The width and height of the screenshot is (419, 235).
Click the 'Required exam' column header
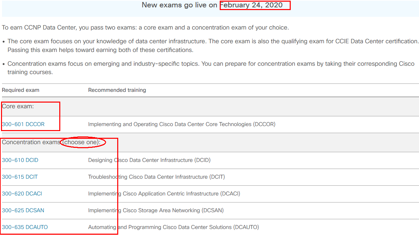coord(20,90)
